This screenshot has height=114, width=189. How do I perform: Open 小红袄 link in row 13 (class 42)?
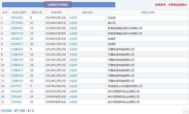[73, 81]
